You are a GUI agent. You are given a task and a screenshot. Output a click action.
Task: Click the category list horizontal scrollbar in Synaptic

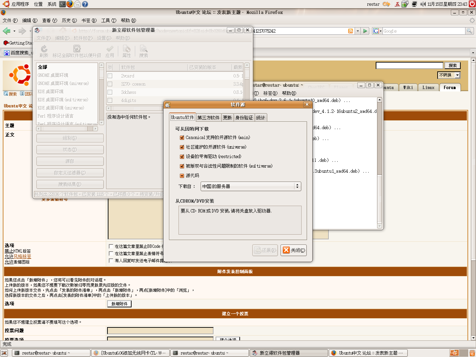pyautogui.click(x=67, y=129)
